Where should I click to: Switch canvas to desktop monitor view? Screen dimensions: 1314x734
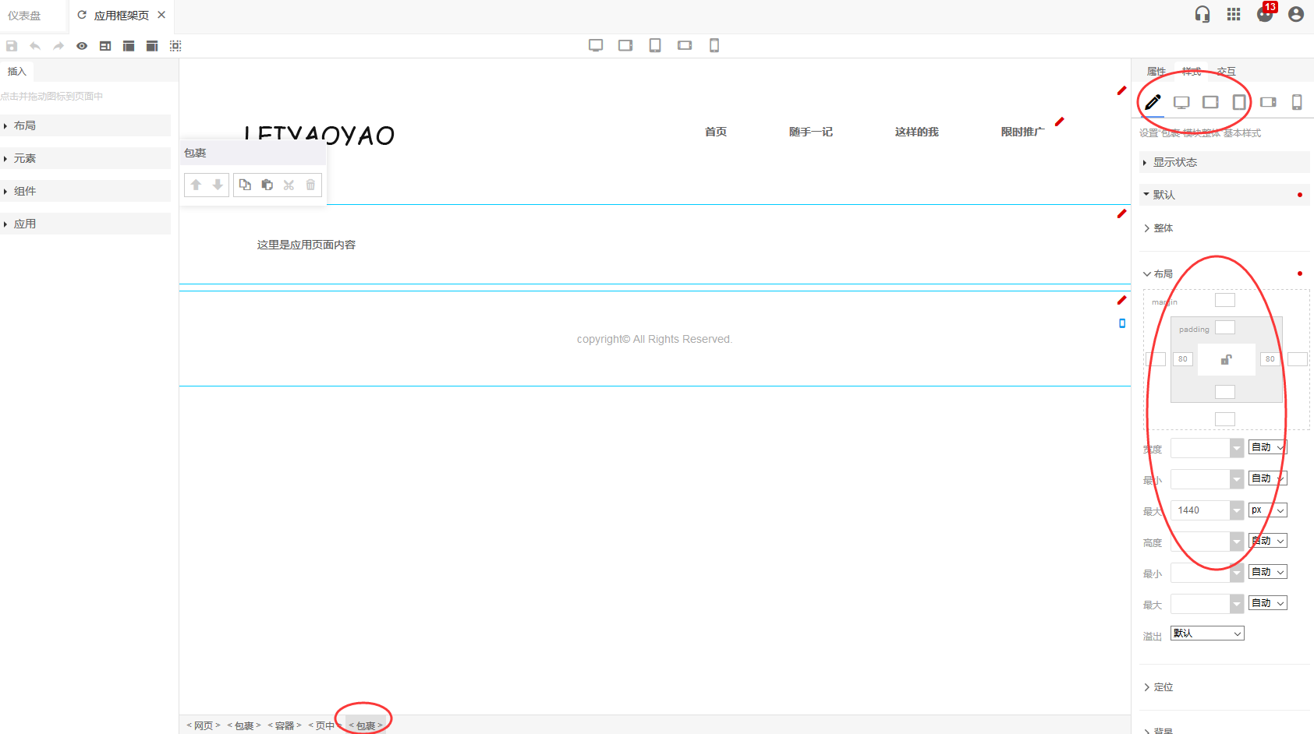pyautogui.click(x=596, y=45)
